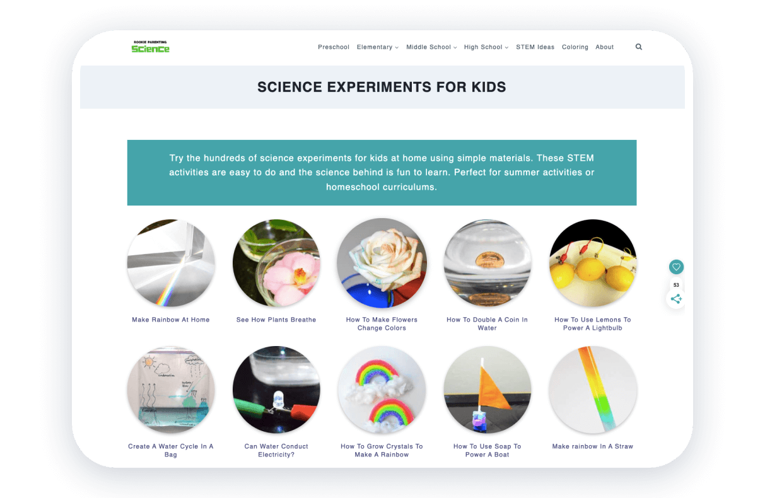This screenshot has height=498, width=765.
Task: Click the floating flower plants breathe photo
Action: (x=276, y=263)
